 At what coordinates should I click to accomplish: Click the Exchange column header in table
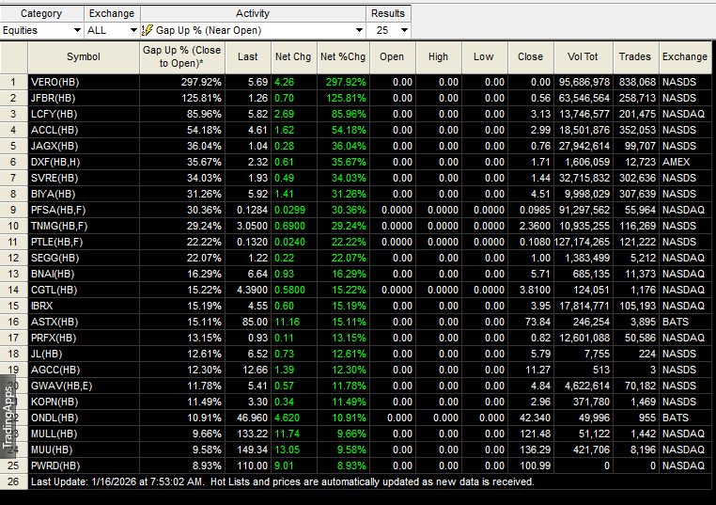coord(685,57)
